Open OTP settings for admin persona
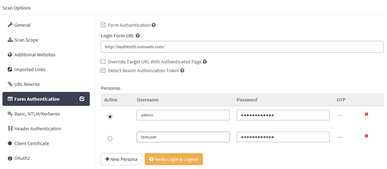This screenshot has width=387, height=169. (340, 115)
